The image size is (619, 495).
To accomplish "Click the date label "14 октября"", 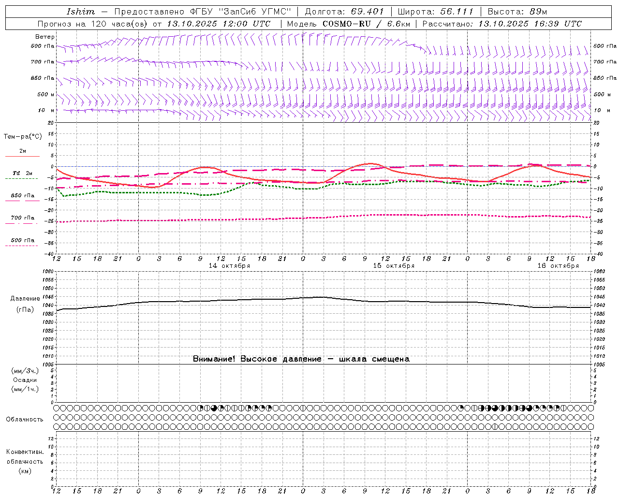I will [229, 266].
